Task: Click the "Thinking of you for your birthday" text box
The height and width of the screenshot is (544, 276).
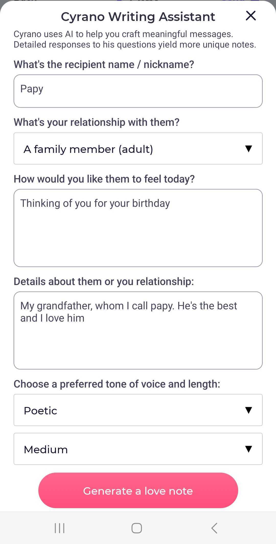Action: click(x=138, y=228)
